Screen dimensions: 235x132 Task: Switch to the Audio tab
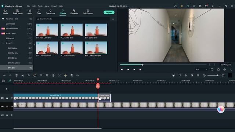[30, 12]
